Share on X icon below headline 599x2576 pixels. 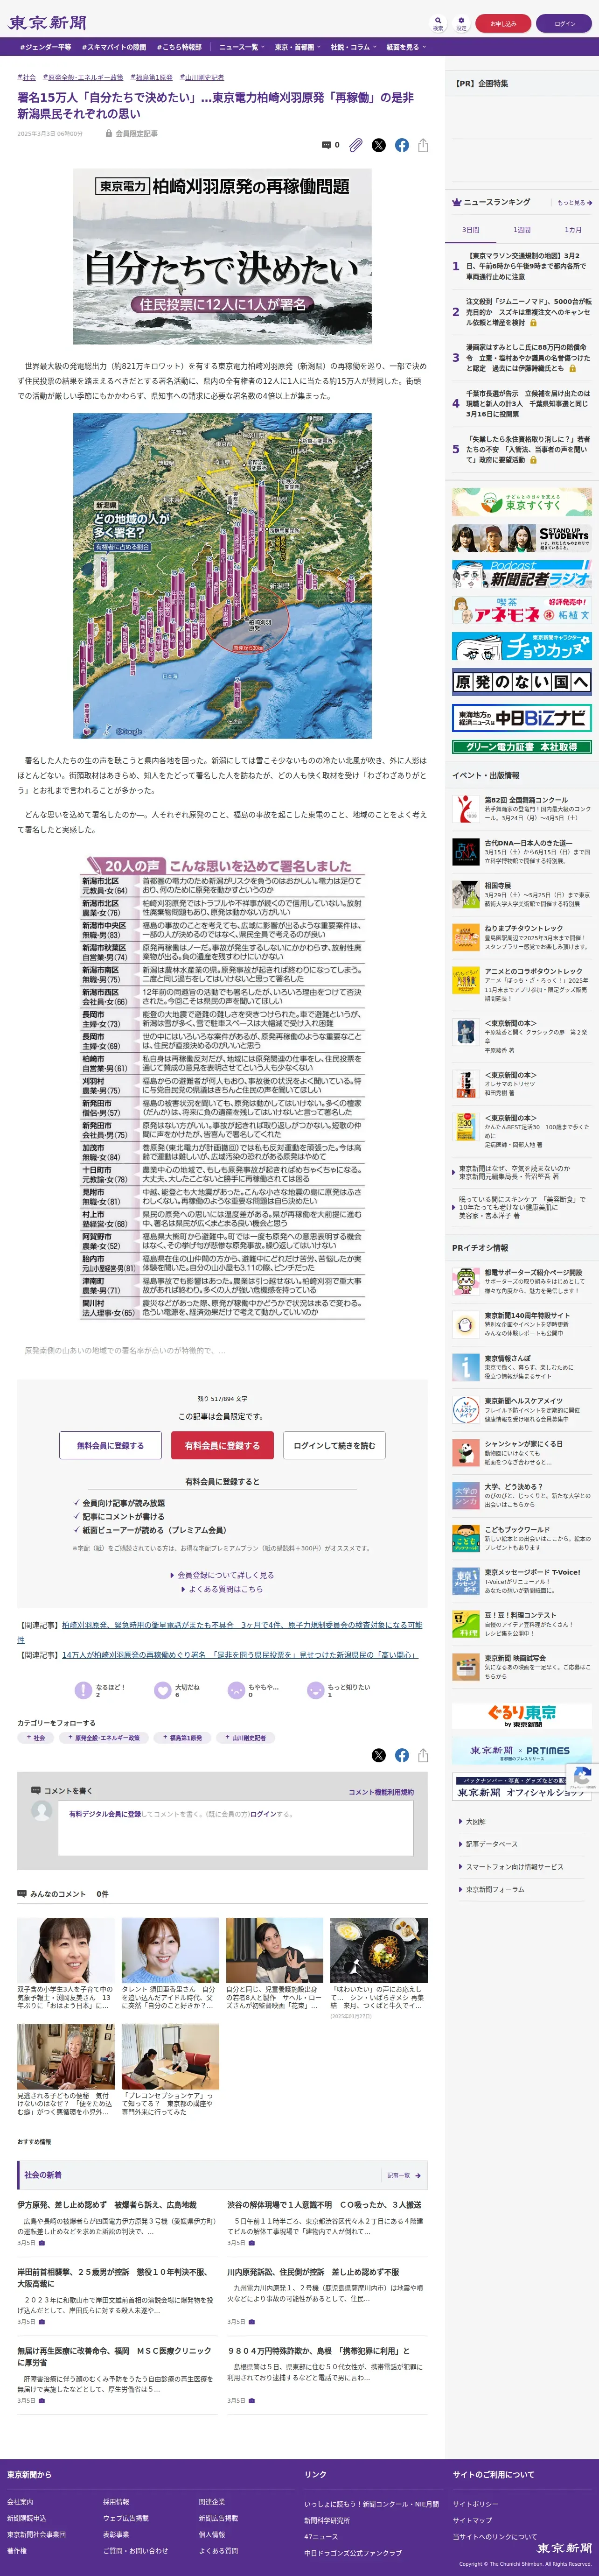(378, 145)
